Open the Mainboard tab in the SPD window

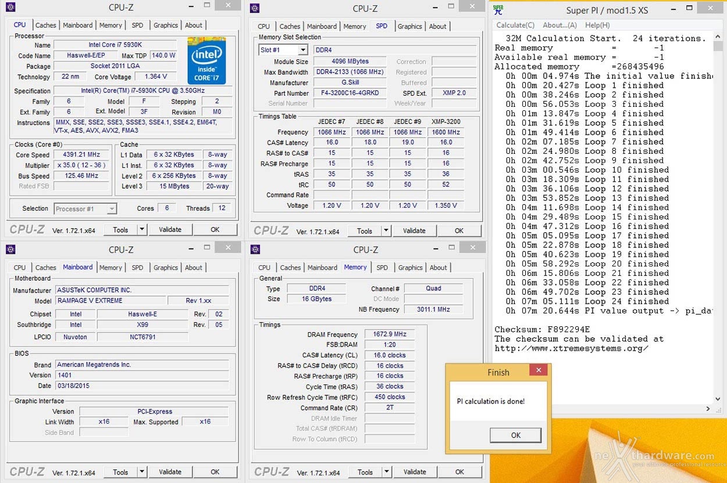coord(322,27)
